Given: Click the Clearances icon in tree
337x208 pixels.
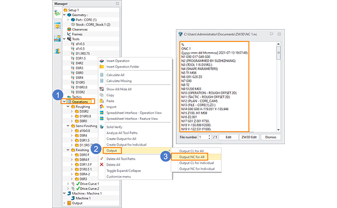Looking at the screenshot, I should 69,29.
